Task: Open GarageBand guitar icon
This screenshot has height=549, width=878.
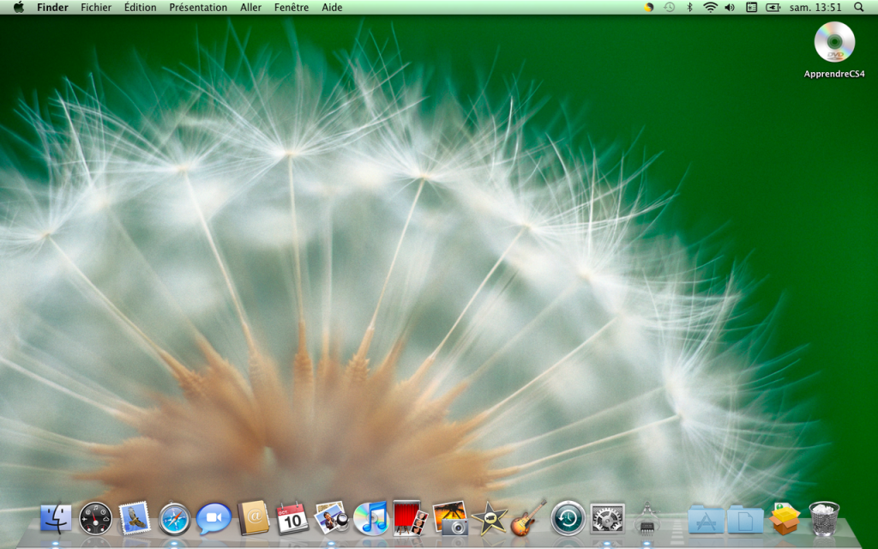Action: [528, 518]
